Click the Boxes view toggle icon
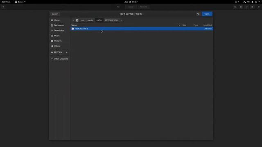 click(241, 7)
